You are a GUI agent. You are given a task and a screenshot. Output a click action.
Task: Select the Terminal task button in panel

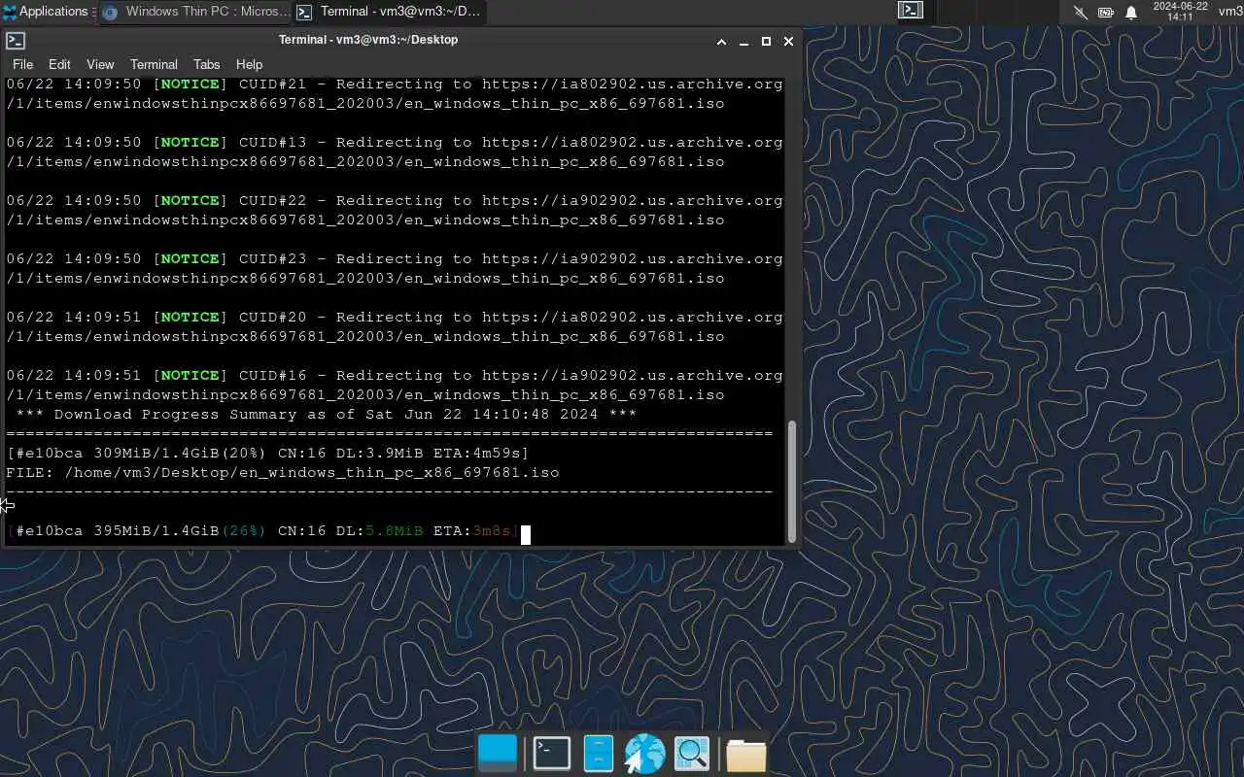tap(389, 12)
